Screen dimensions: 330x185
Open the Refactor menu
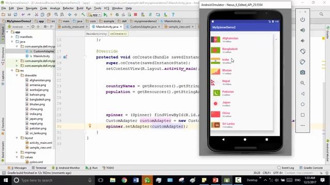click(68, 8)
